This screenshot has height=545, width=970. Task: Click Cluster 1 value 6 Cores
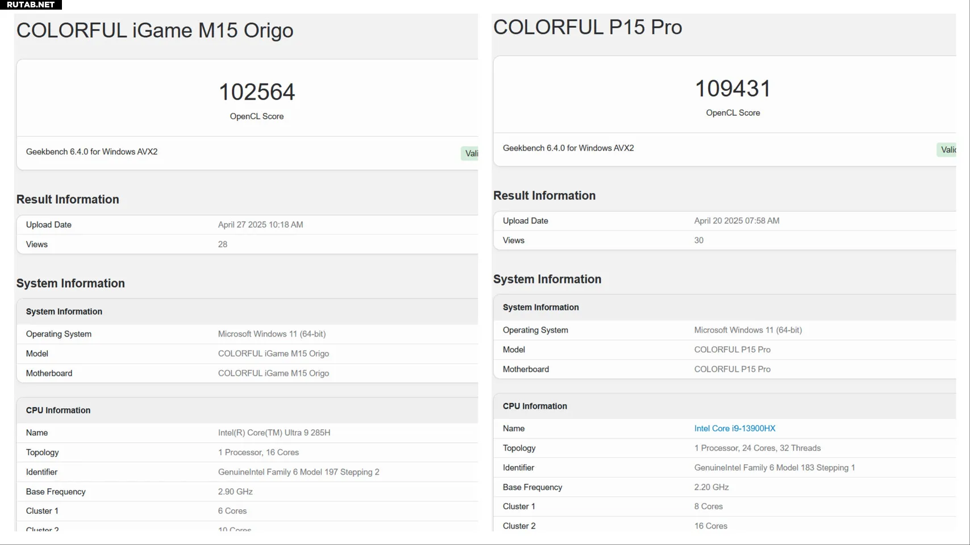coord(232,511)
